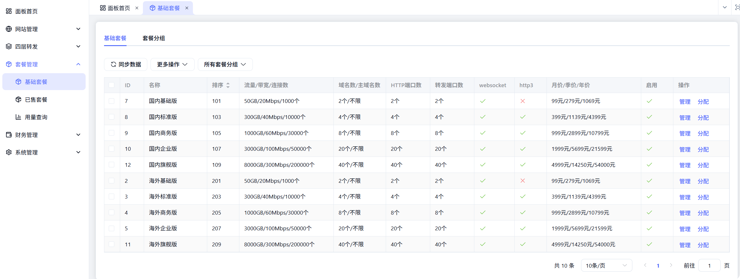Open the 更多操作 dropdown

172,64
